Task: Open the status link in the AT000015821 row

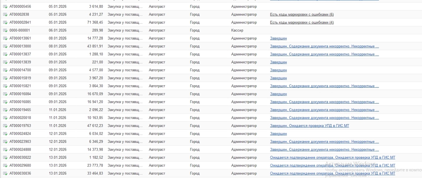Action: 324,86
